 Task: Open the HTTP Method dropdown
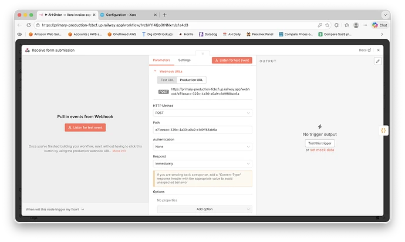coord(203,112)
